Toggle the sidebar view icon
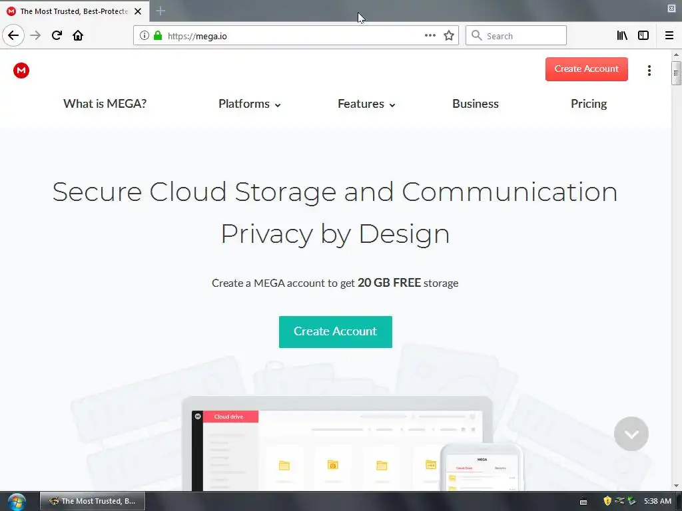Screen dimensions: 682x511 643,36
